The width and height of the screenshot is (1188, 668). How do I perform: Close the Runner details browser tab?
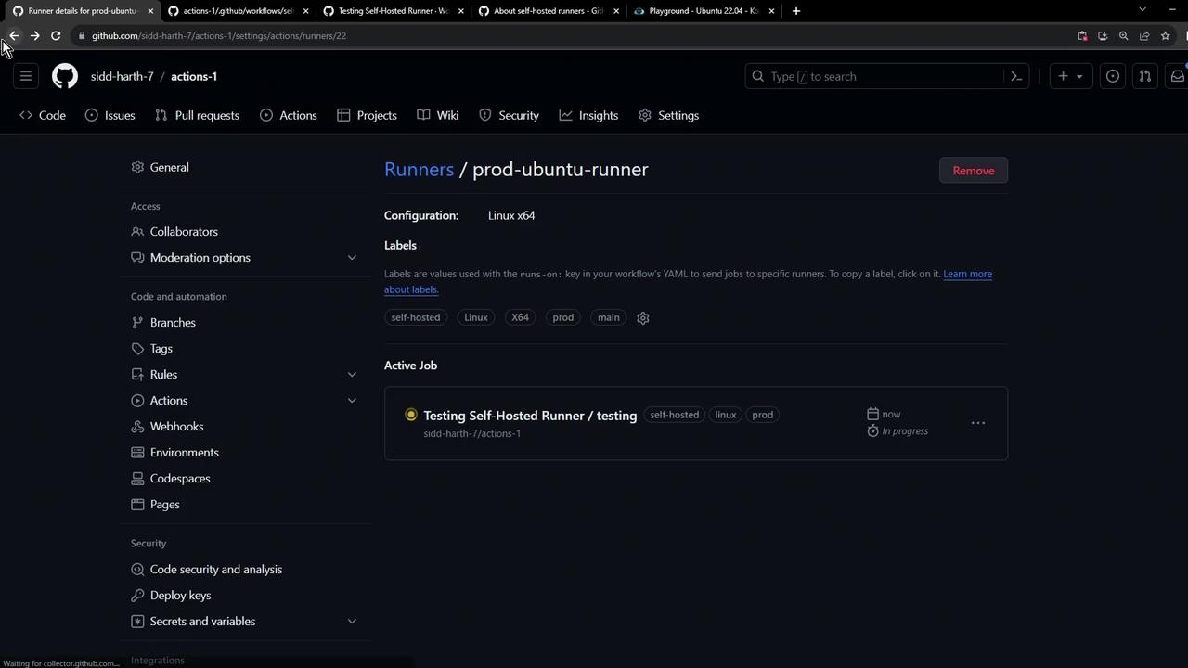[x=150, y=11]
